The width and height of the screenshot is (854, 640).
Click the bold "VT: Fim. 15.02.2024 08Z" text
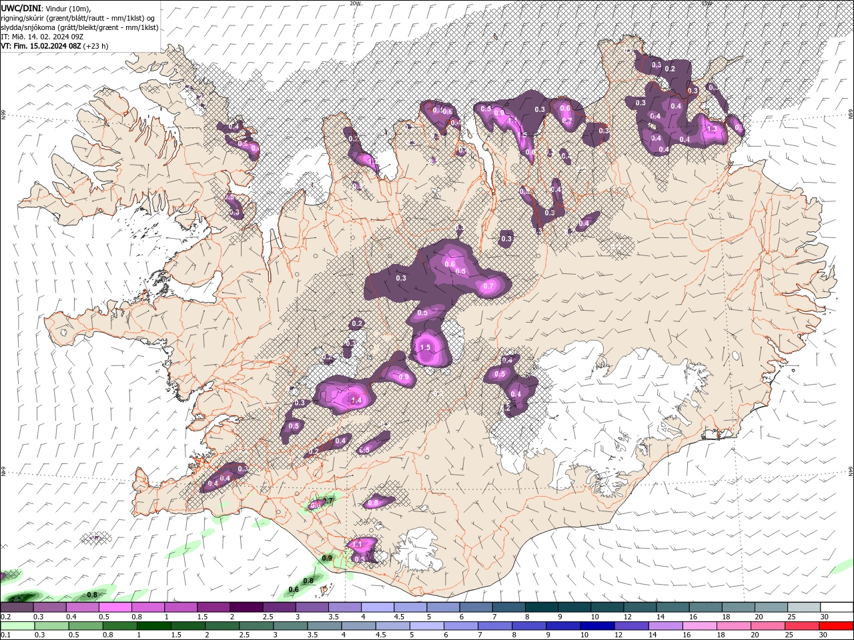(41, 46)
